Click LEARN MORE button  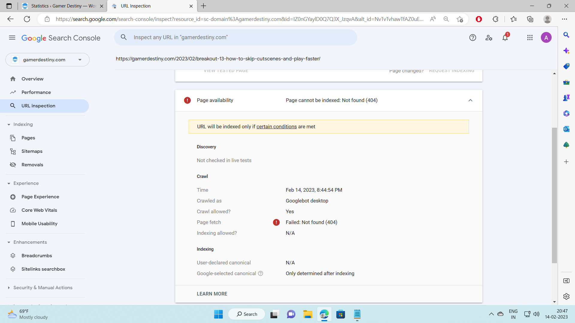click(x=212, y=294)
